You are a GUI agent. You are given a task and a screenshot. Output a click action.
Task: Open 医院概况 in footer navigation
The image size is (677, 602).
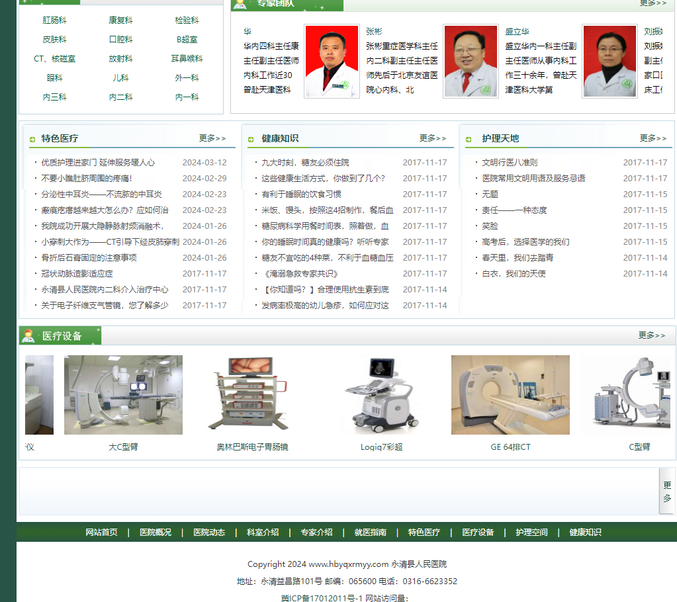coord(156,533)
